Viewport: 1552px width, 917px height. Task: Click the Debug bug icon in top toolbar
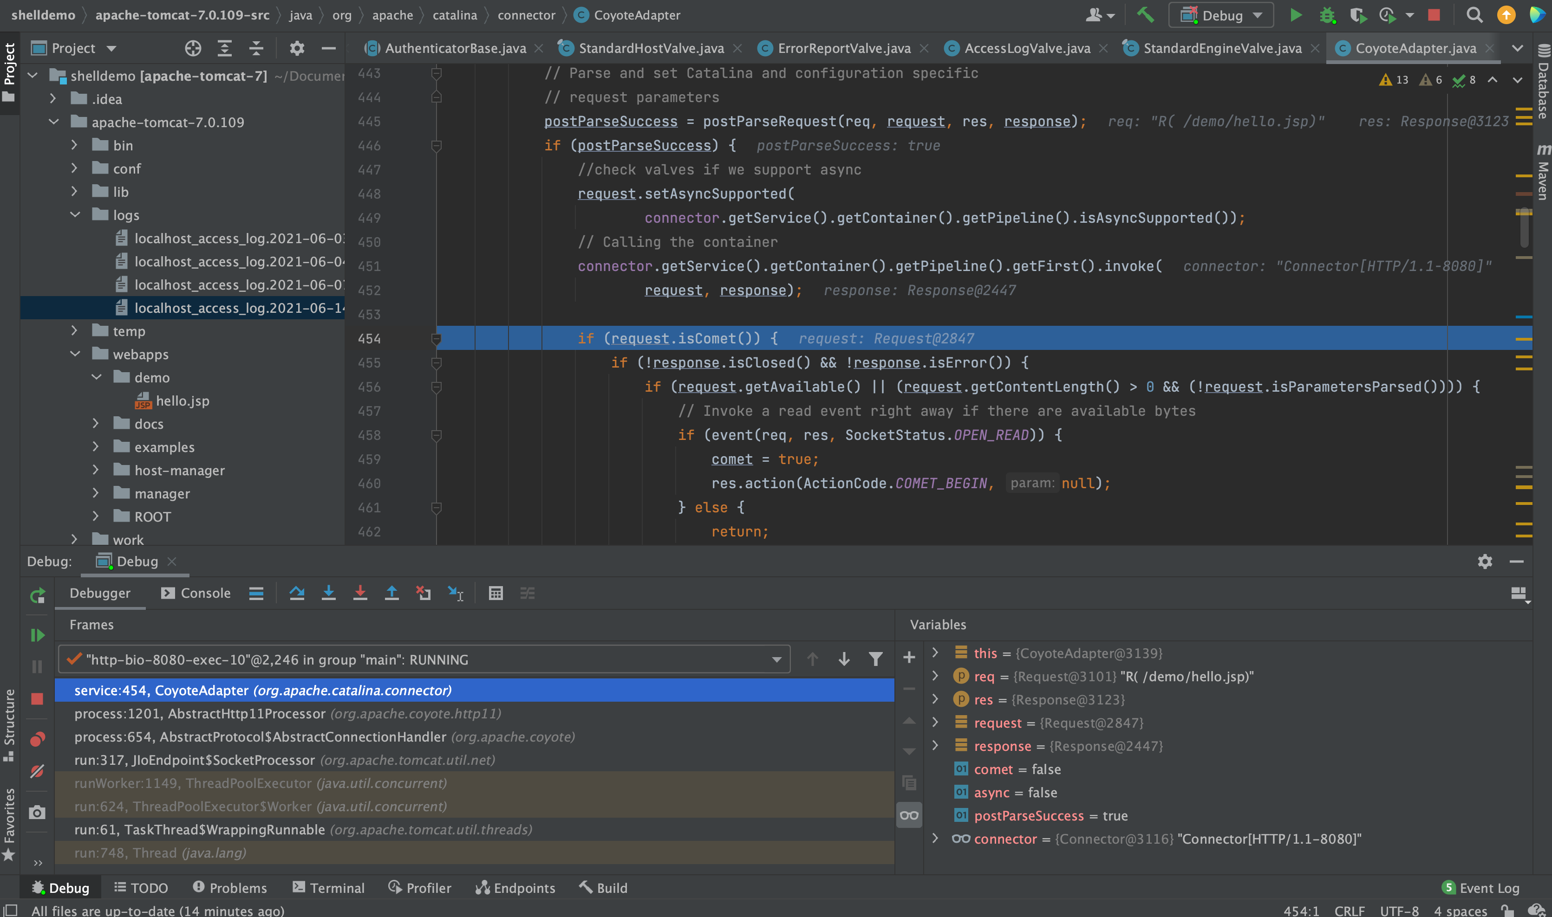1327,15
